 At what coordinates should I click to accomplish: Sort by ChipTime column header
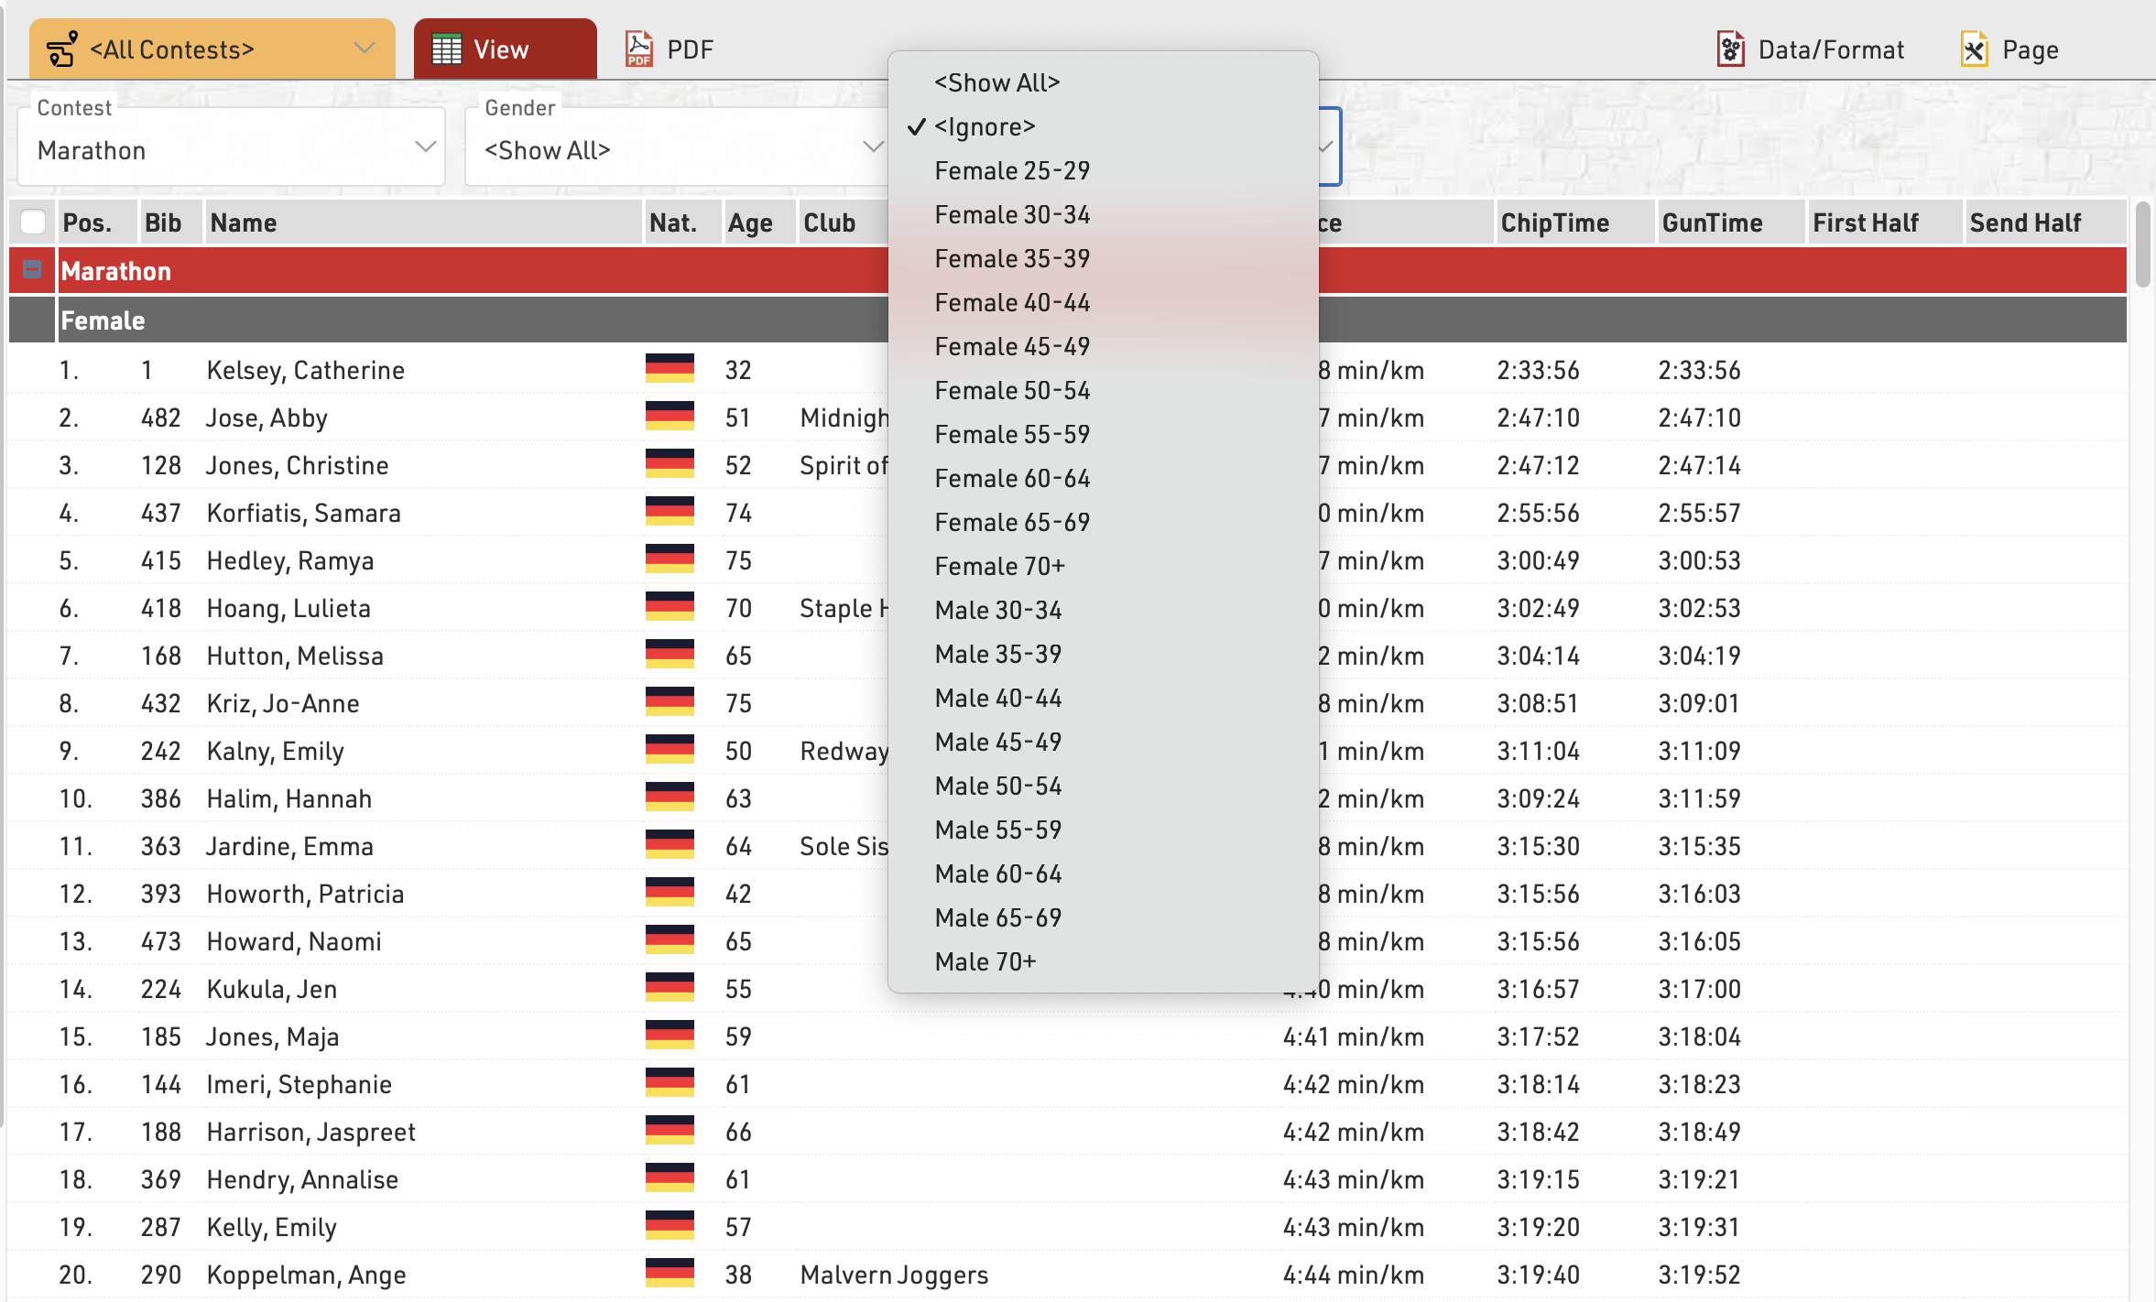click(1554, 222)
